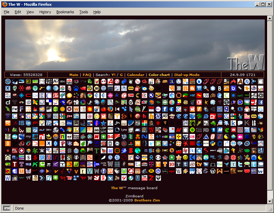The height and width of the screenshot is (213, 274).
Task: Click the 'Views: 55528328' counter text
Action: coord(26,75)
